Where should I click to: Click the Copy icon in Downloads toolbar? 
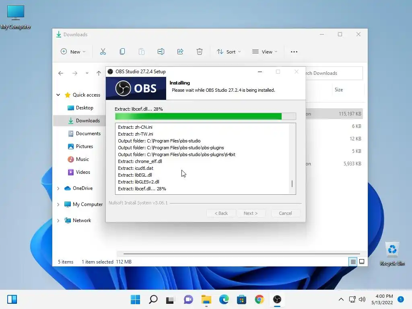click(x=122, y=51)
